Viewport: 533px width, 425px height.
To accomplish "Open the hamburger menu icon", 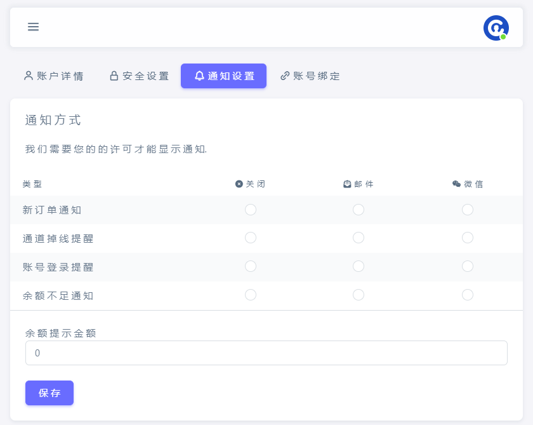I will [33, 27].
